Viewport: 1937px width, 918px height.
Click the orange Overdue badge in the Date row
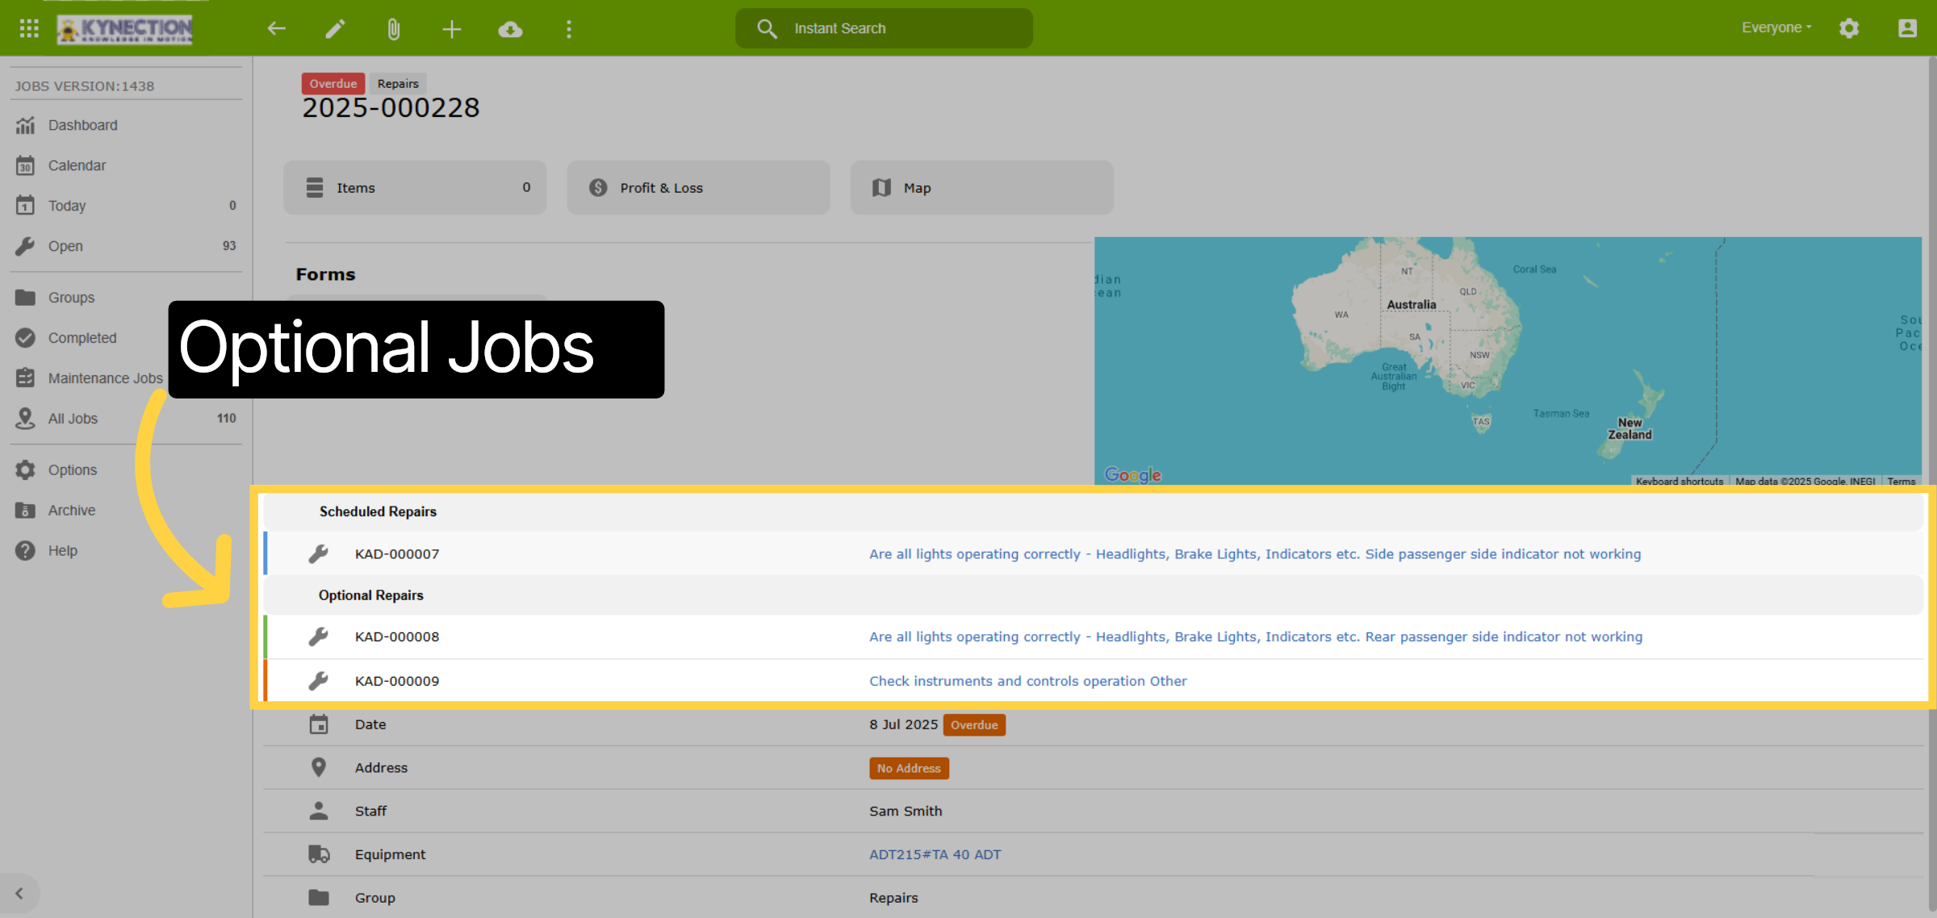click(974, 724)
